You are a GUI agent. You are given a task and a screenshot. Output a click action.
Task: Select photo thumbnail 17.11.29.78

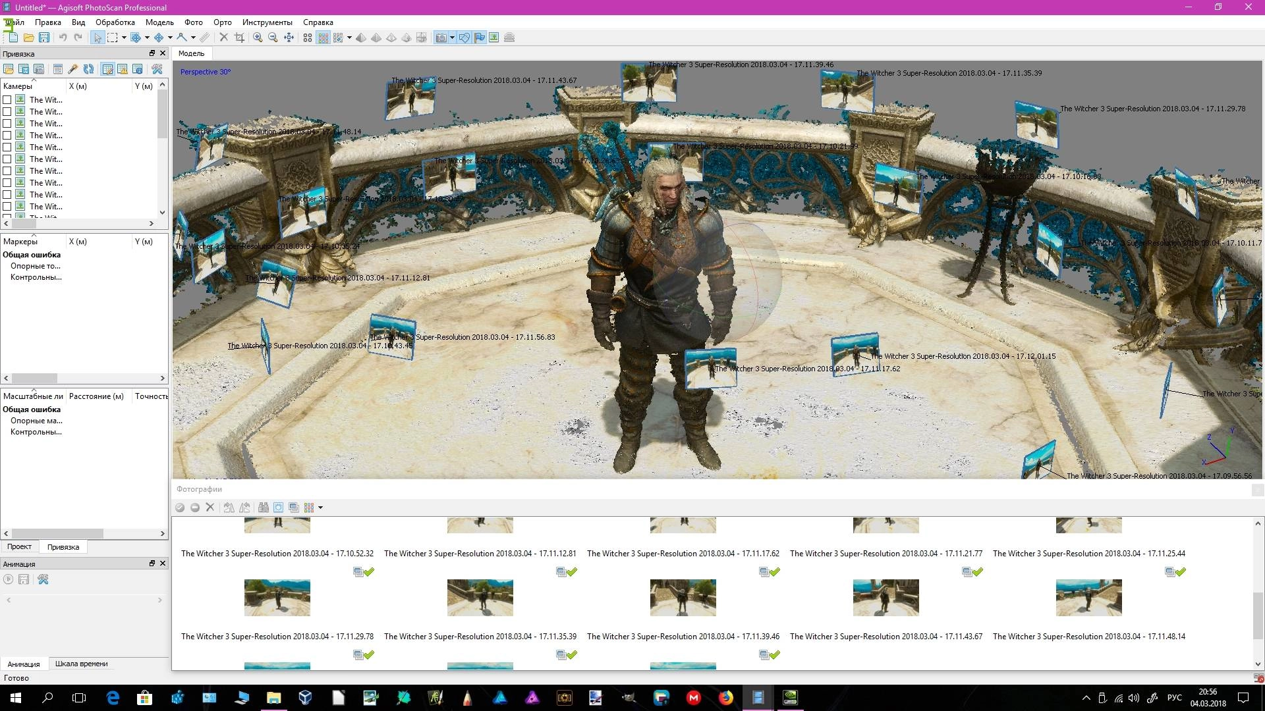tap(277, 598)
